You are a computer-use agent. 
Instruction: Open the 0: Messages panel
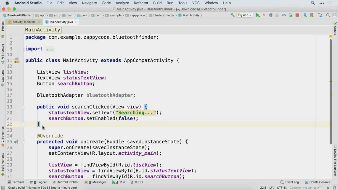(x=95, y=182)
